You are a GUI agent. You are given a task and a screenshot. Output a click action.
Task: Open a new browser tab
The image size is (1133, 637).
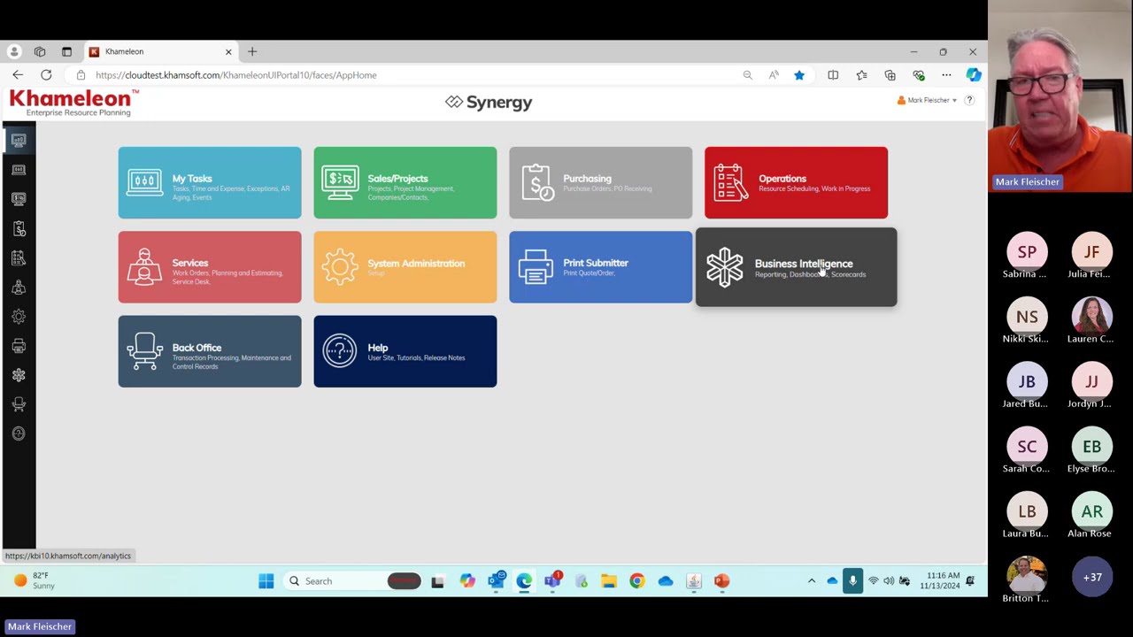(x=252, y=51)
